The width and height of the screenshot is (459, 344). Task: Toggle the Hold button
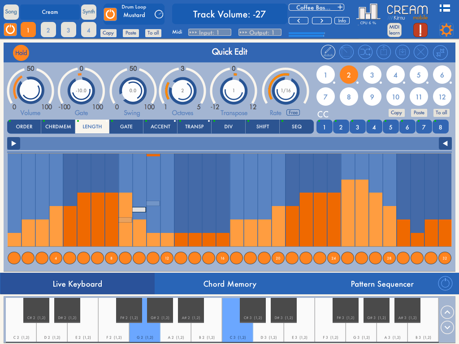21,53
